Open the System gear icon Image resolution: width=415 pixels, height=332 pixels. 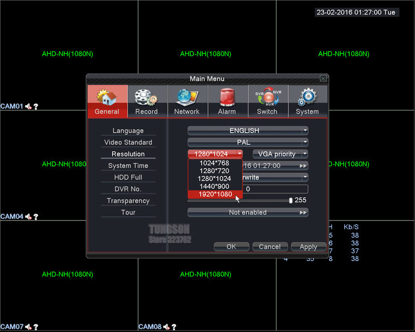pos(307,98)
